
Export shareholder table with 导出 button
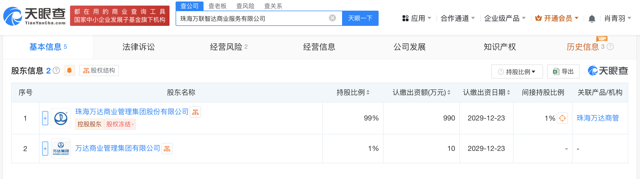point(563,72)
